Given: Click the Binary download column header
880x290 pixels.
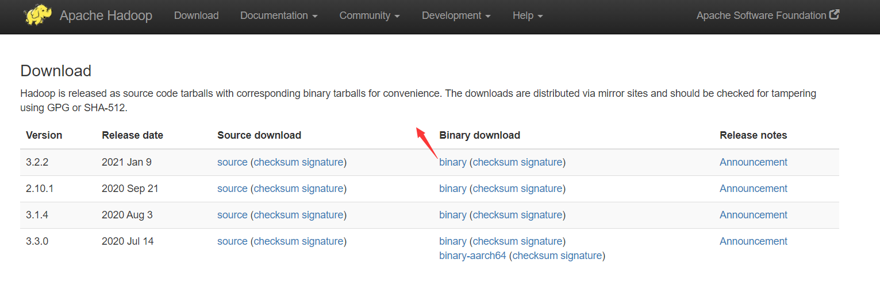Looking at the screenshot, I should point(480,135).
